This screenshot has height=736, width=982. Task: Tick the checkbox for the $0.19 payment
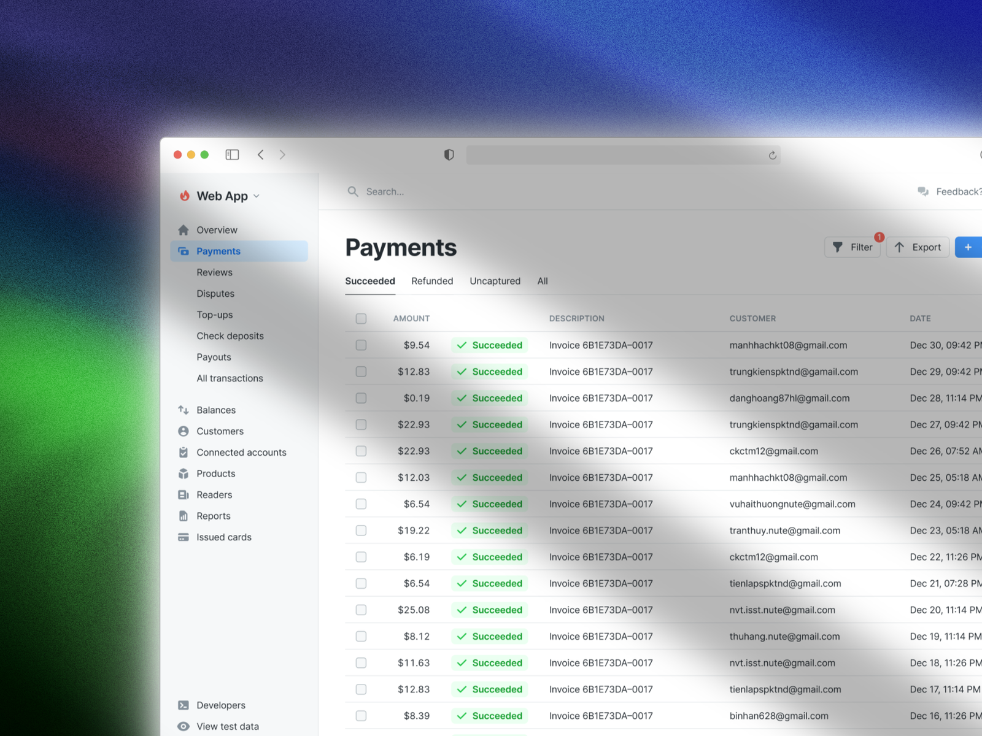pyautogui.click(x=361, y=398)
